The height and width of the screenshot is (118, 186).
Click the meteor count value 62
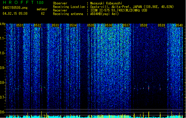coord(43,14)
